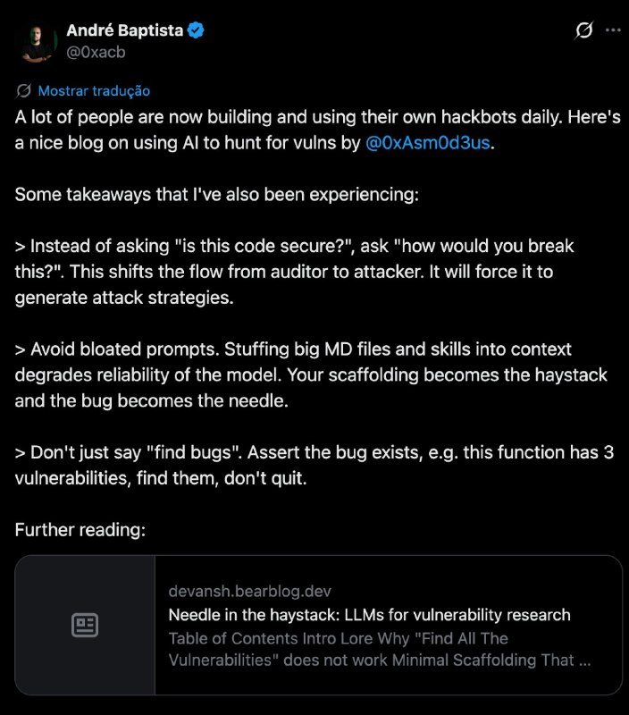This screenshot has height=715, width=629.
Task: Open the devansh.bearblog.dev domain label
Action: click(250, 591)
